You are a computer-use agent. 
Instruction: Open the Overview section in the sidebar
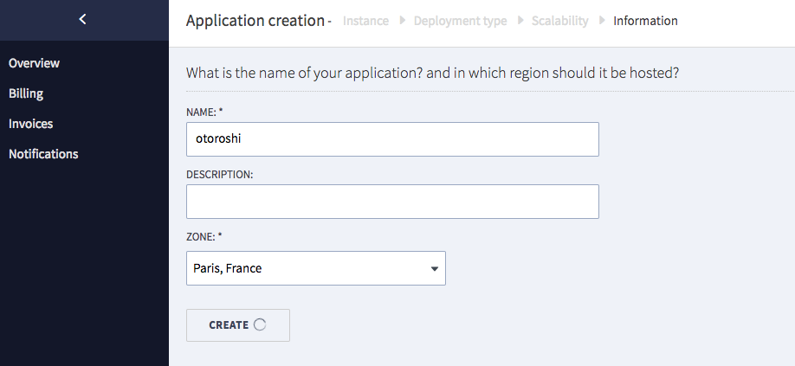pos(34,63)
